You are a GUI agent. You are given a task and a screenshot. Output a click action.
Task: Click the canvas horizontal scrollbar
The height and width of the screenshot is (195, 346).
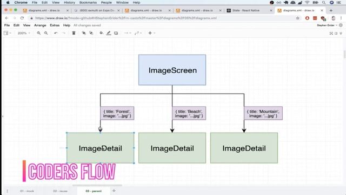pyautogui.click(x=97, y=185)
